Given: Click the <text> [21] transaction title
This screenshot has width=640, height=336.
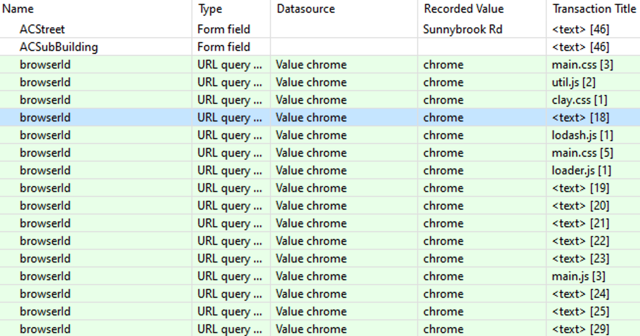Looking at the screenshot, I should [581, 223].
